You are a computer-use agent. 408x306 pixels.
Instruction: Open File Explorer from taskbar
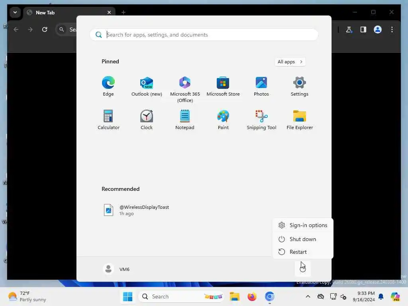click(234, 296)
